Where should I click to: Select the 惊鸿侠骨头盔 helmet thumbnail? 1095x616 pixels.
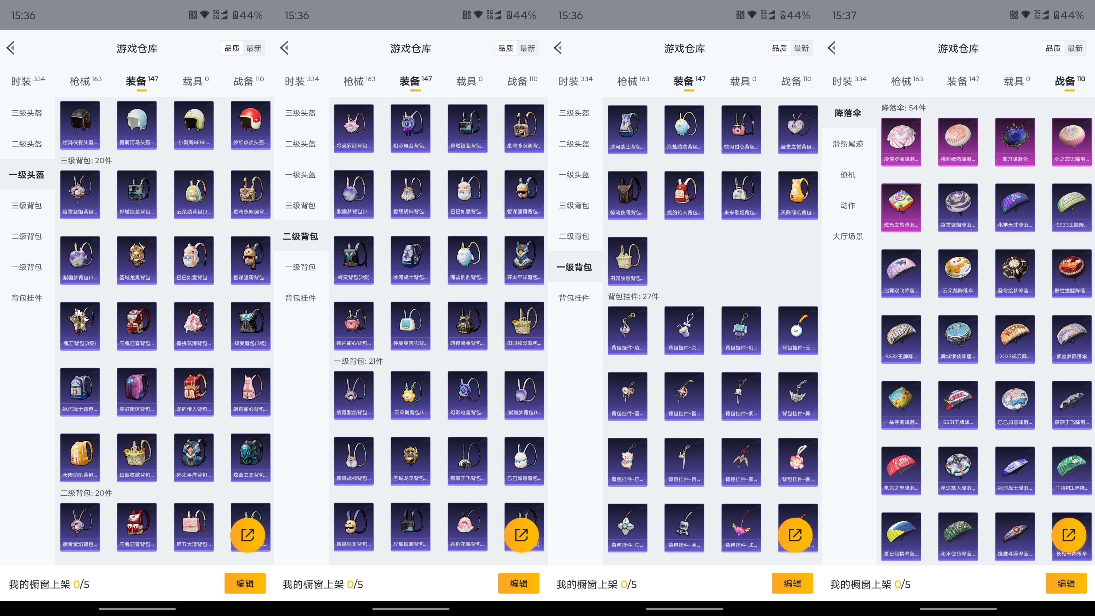[79, 123]
